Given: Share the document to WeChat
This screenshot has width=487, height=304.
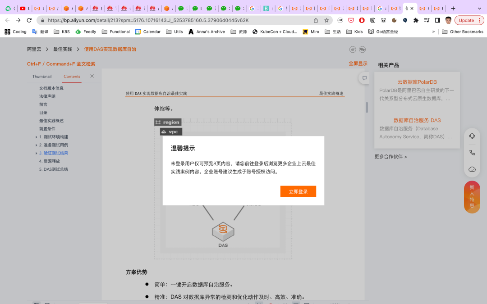Looking at the screenshot, I should click(x=362, y=50).
